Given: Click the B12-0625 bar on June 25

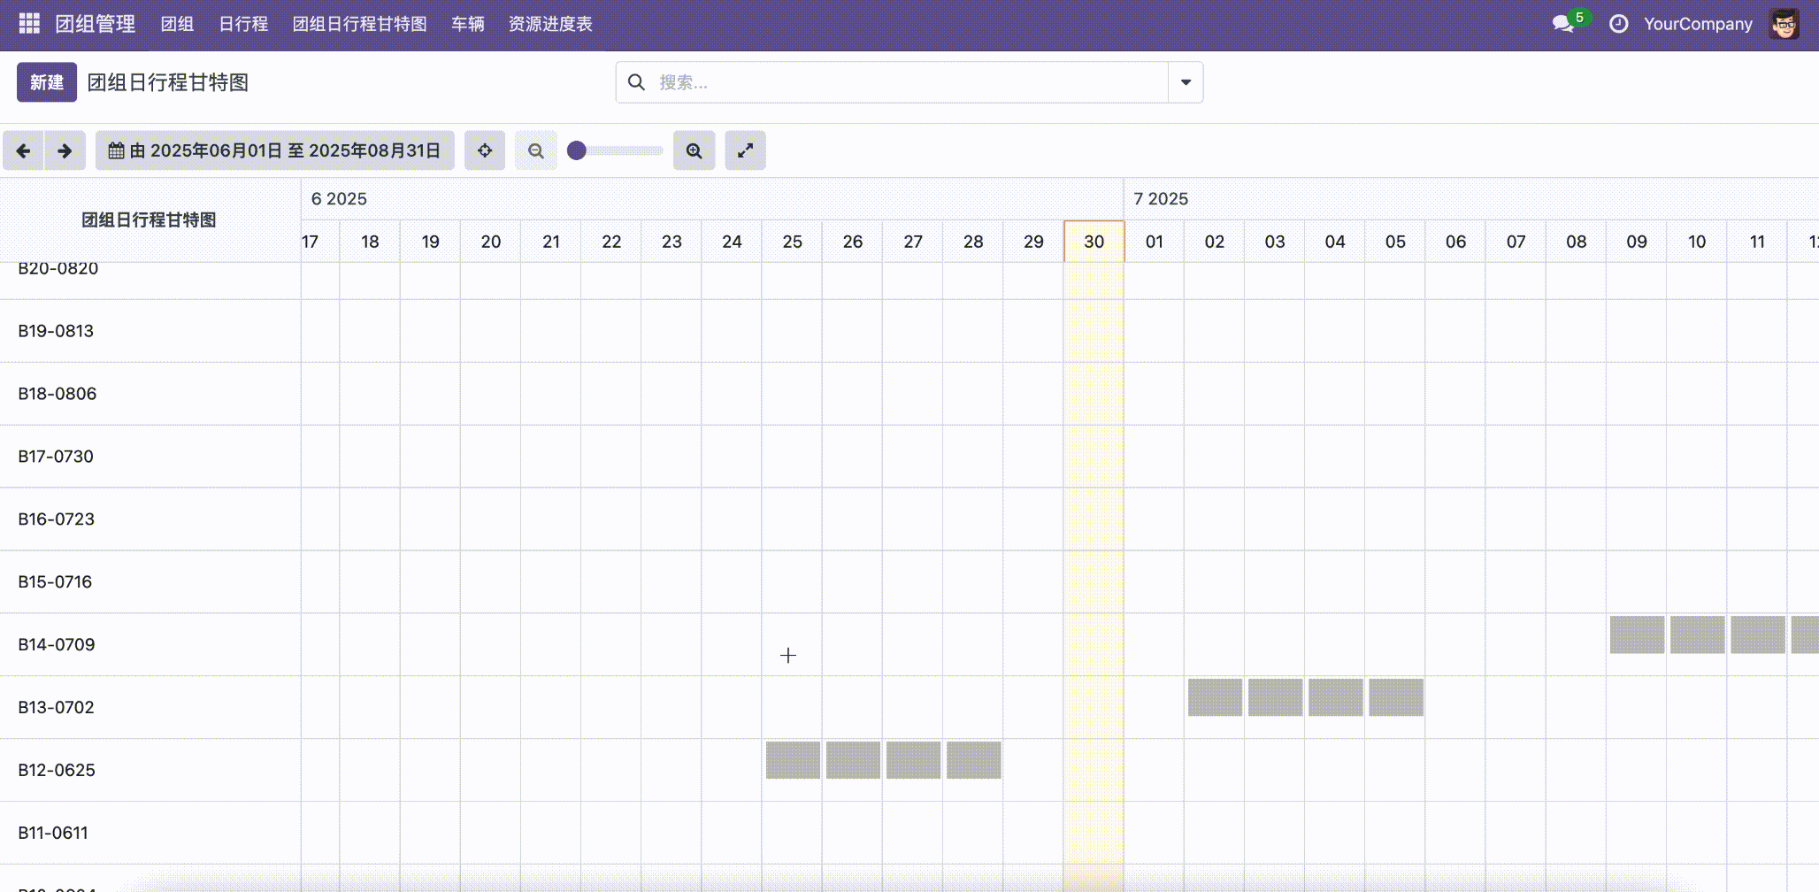Looking at the screenshot, I should click(793, 760).
